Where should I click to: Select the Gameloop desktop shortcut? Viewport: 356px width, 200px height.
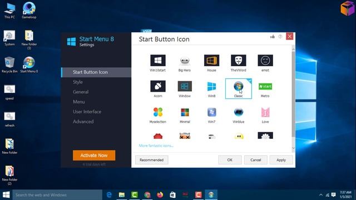coord(29,11)
